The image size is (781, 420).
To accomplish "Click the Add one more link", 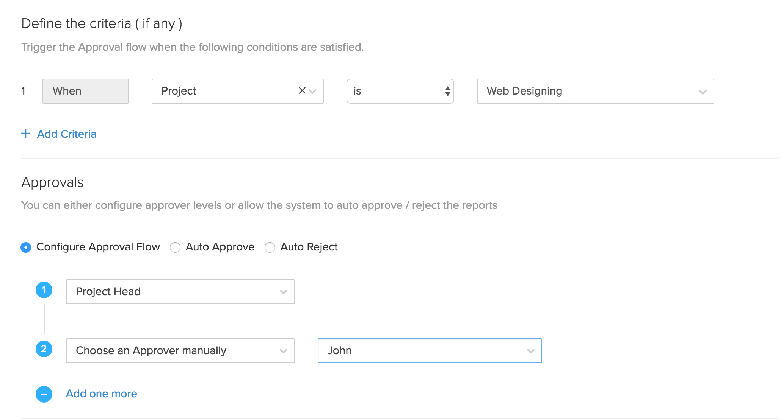I will coord(102,394).
